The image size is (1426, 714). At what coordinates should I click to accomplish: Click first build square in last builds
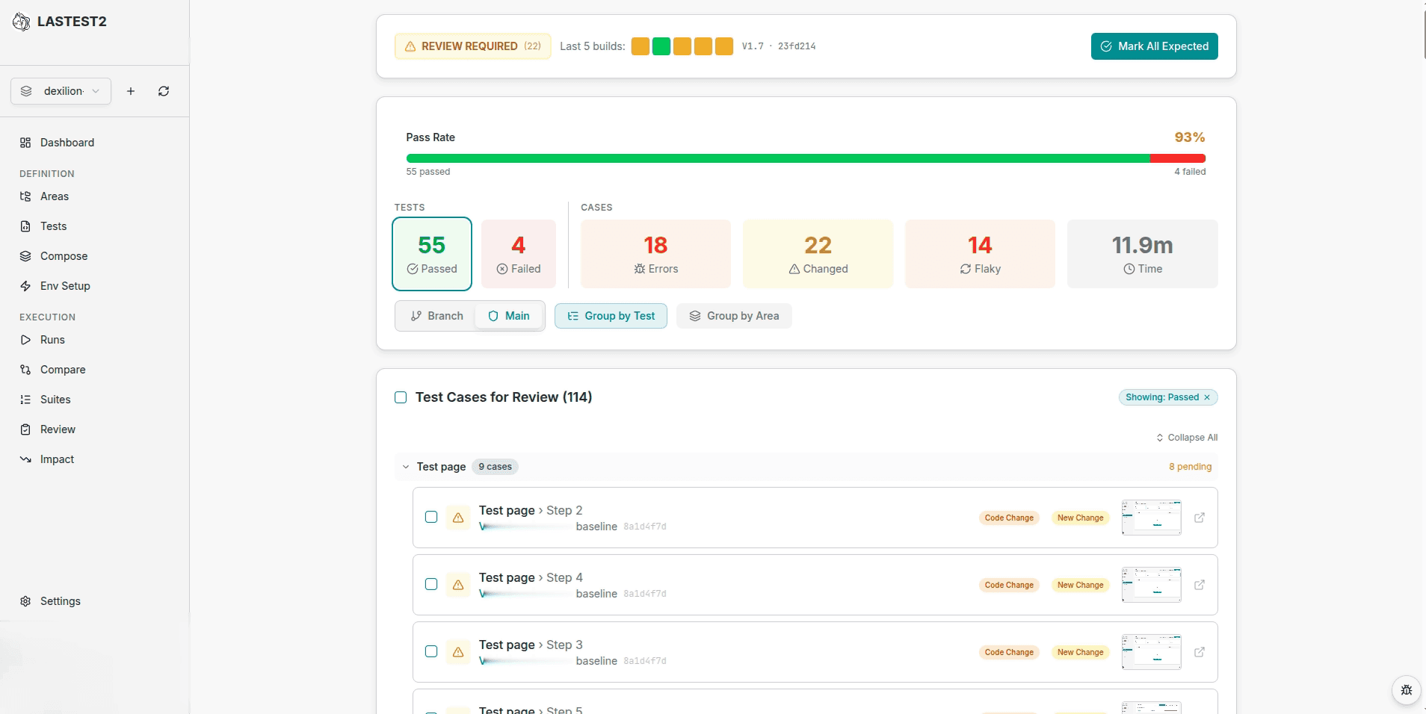pos(641,46)
